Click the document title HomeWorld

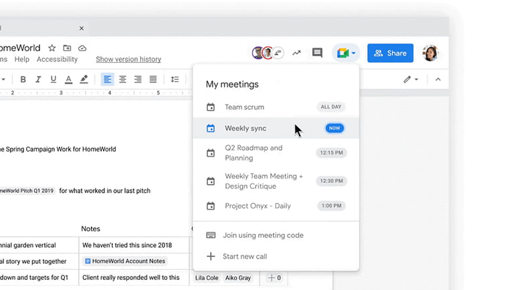click(20, 48)
